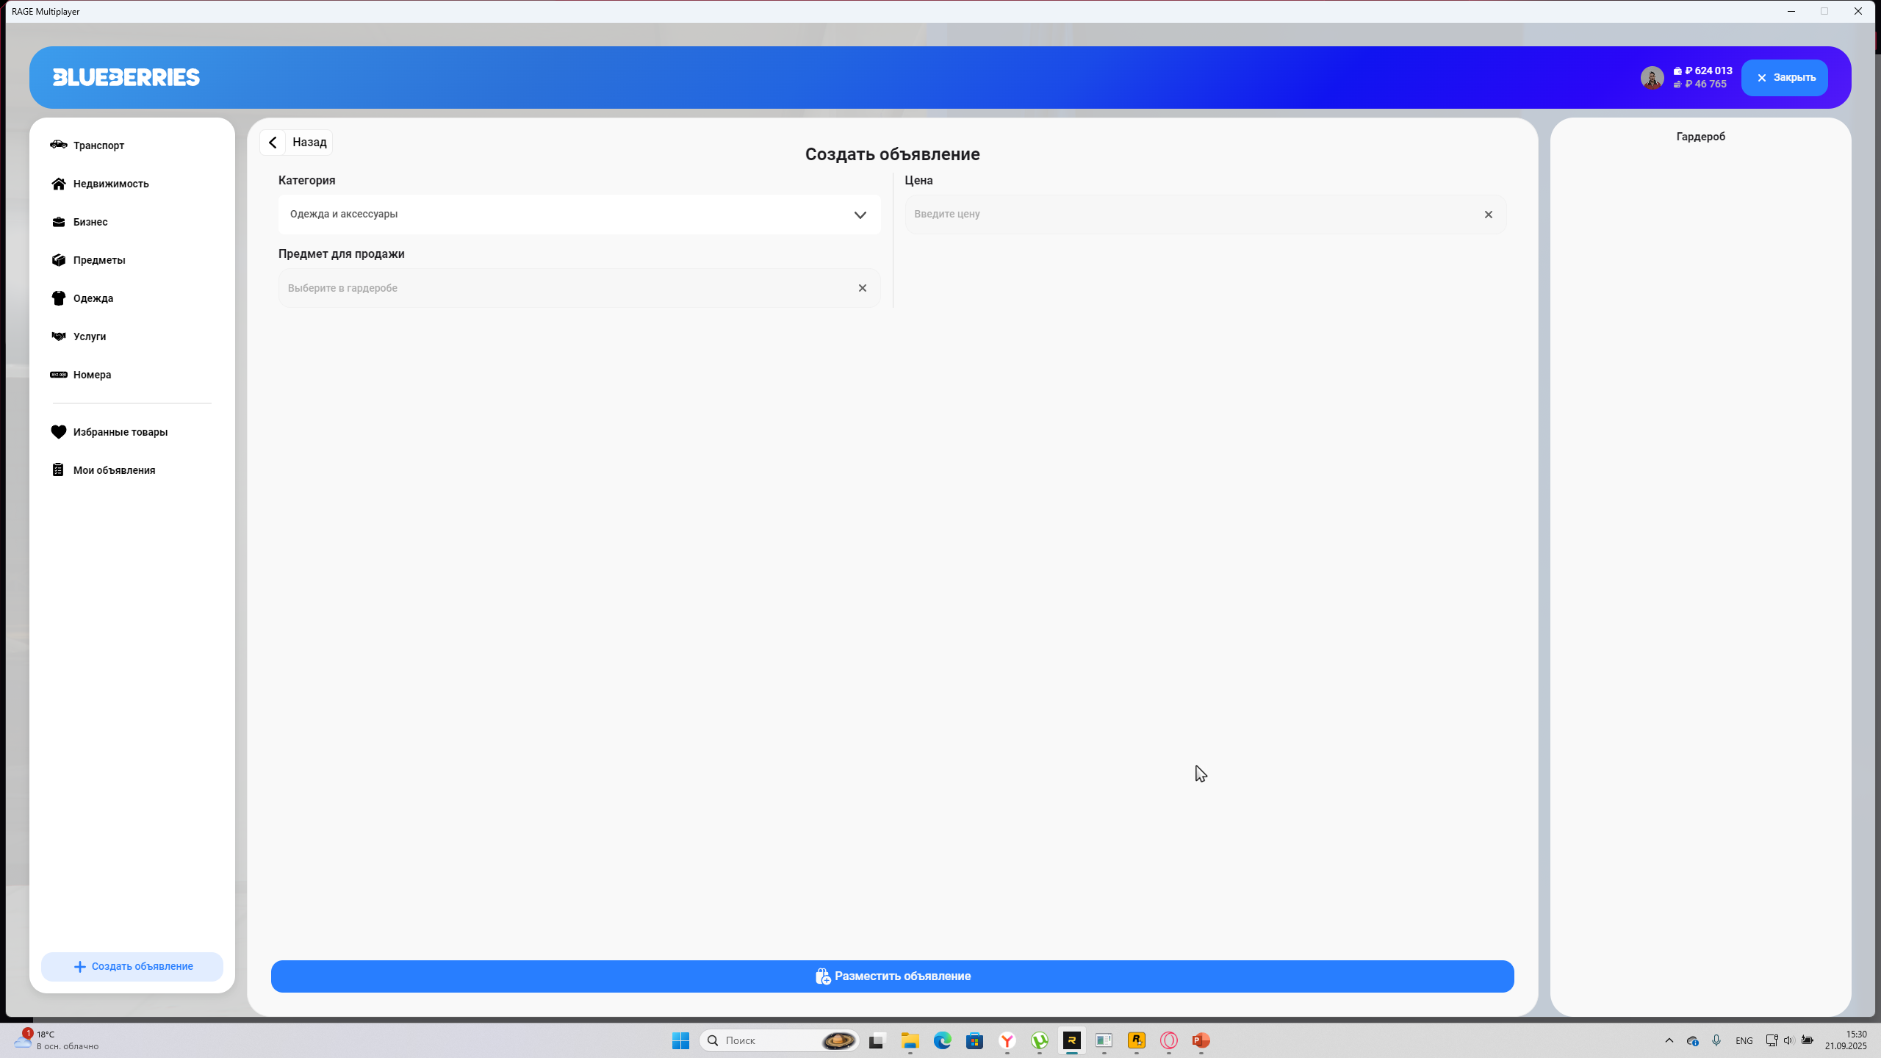Screen dimensions: 1881x1058
Task: Click the user avatar in the header
Action: pos(1652,78)
